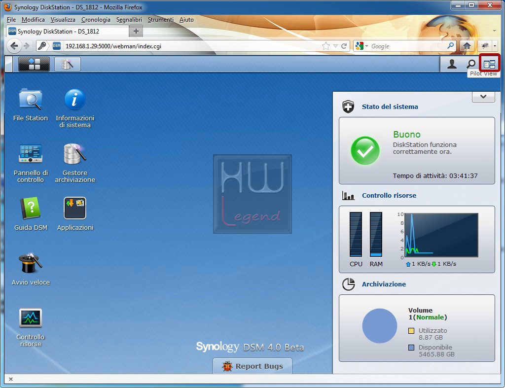Click the green checkmark status icon
The height and width of the screenshot is (388, 505).
(365, 151)
